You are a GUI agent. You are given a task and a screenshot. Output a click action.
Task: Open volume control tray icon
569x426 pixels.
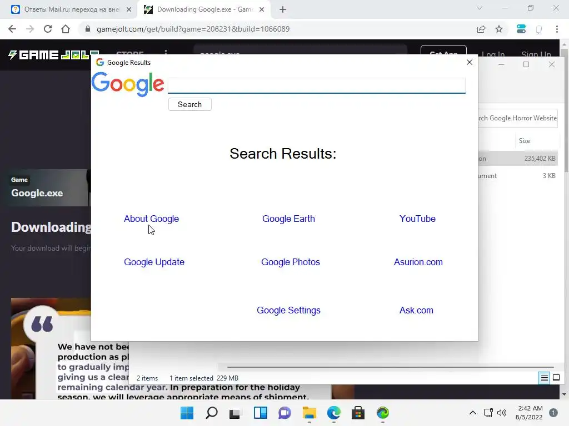(x=502, y=413)
